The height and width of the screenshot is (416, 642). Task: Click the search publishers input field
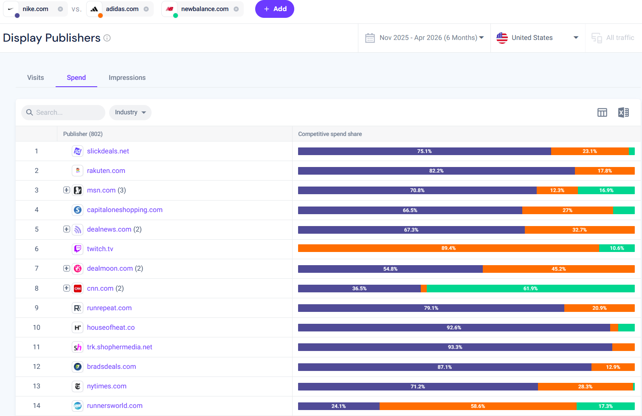(63, 113)
